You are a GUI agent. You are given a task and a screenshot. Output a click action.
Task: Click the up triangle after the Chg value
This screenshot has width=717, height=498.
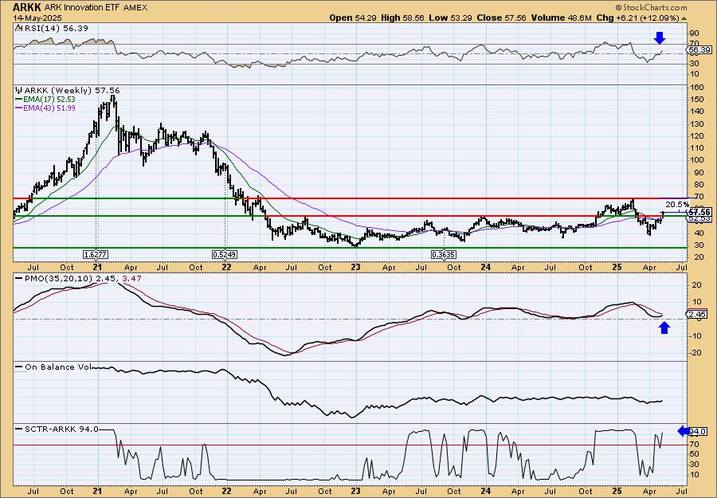click(x=684, y=18)
